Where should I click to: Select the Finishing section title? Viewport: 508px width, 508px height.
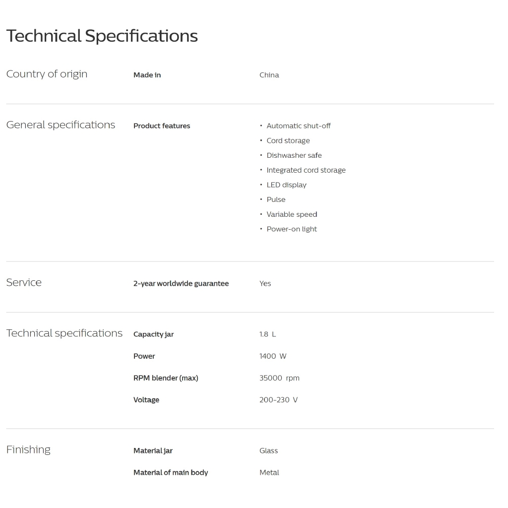28,449
